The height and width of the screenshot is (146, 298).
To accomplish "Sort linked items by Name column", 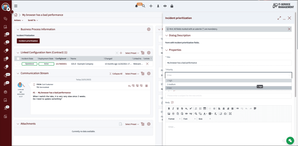I will pyautogui.click(x=74, y=59).
